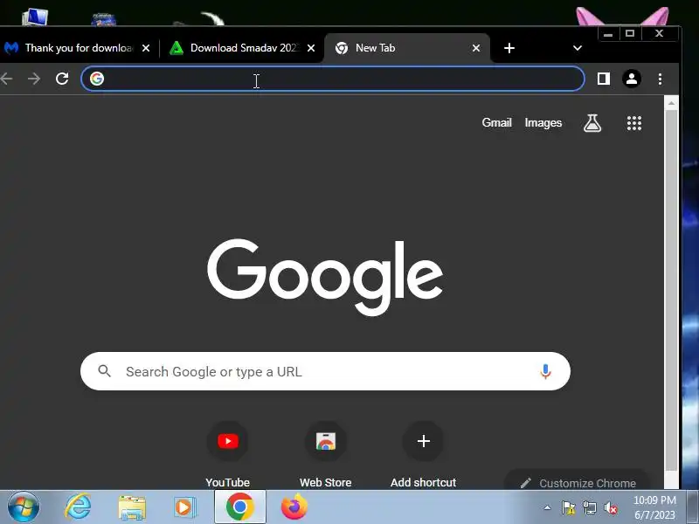Open the network tray icon

coord(590,507)
